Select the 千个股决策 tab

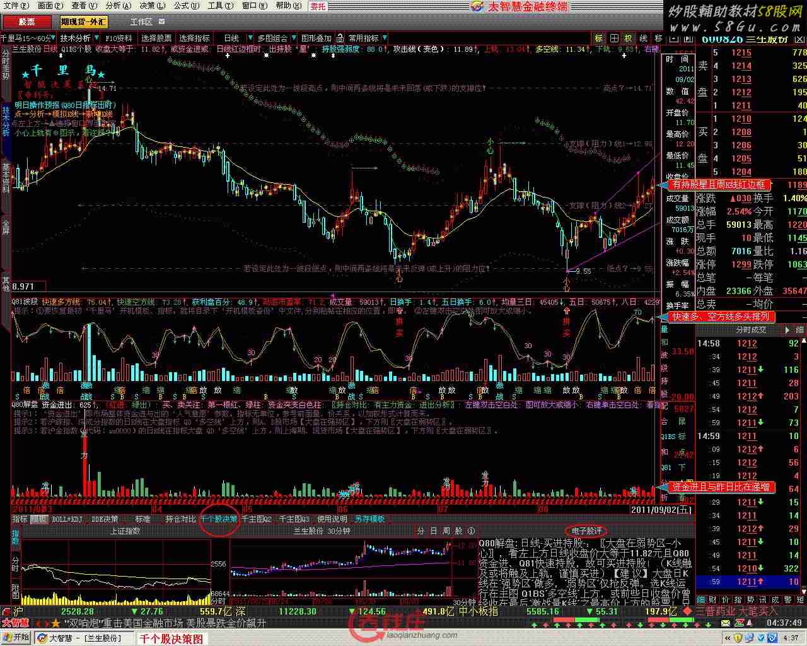click(x=219, y=519)
